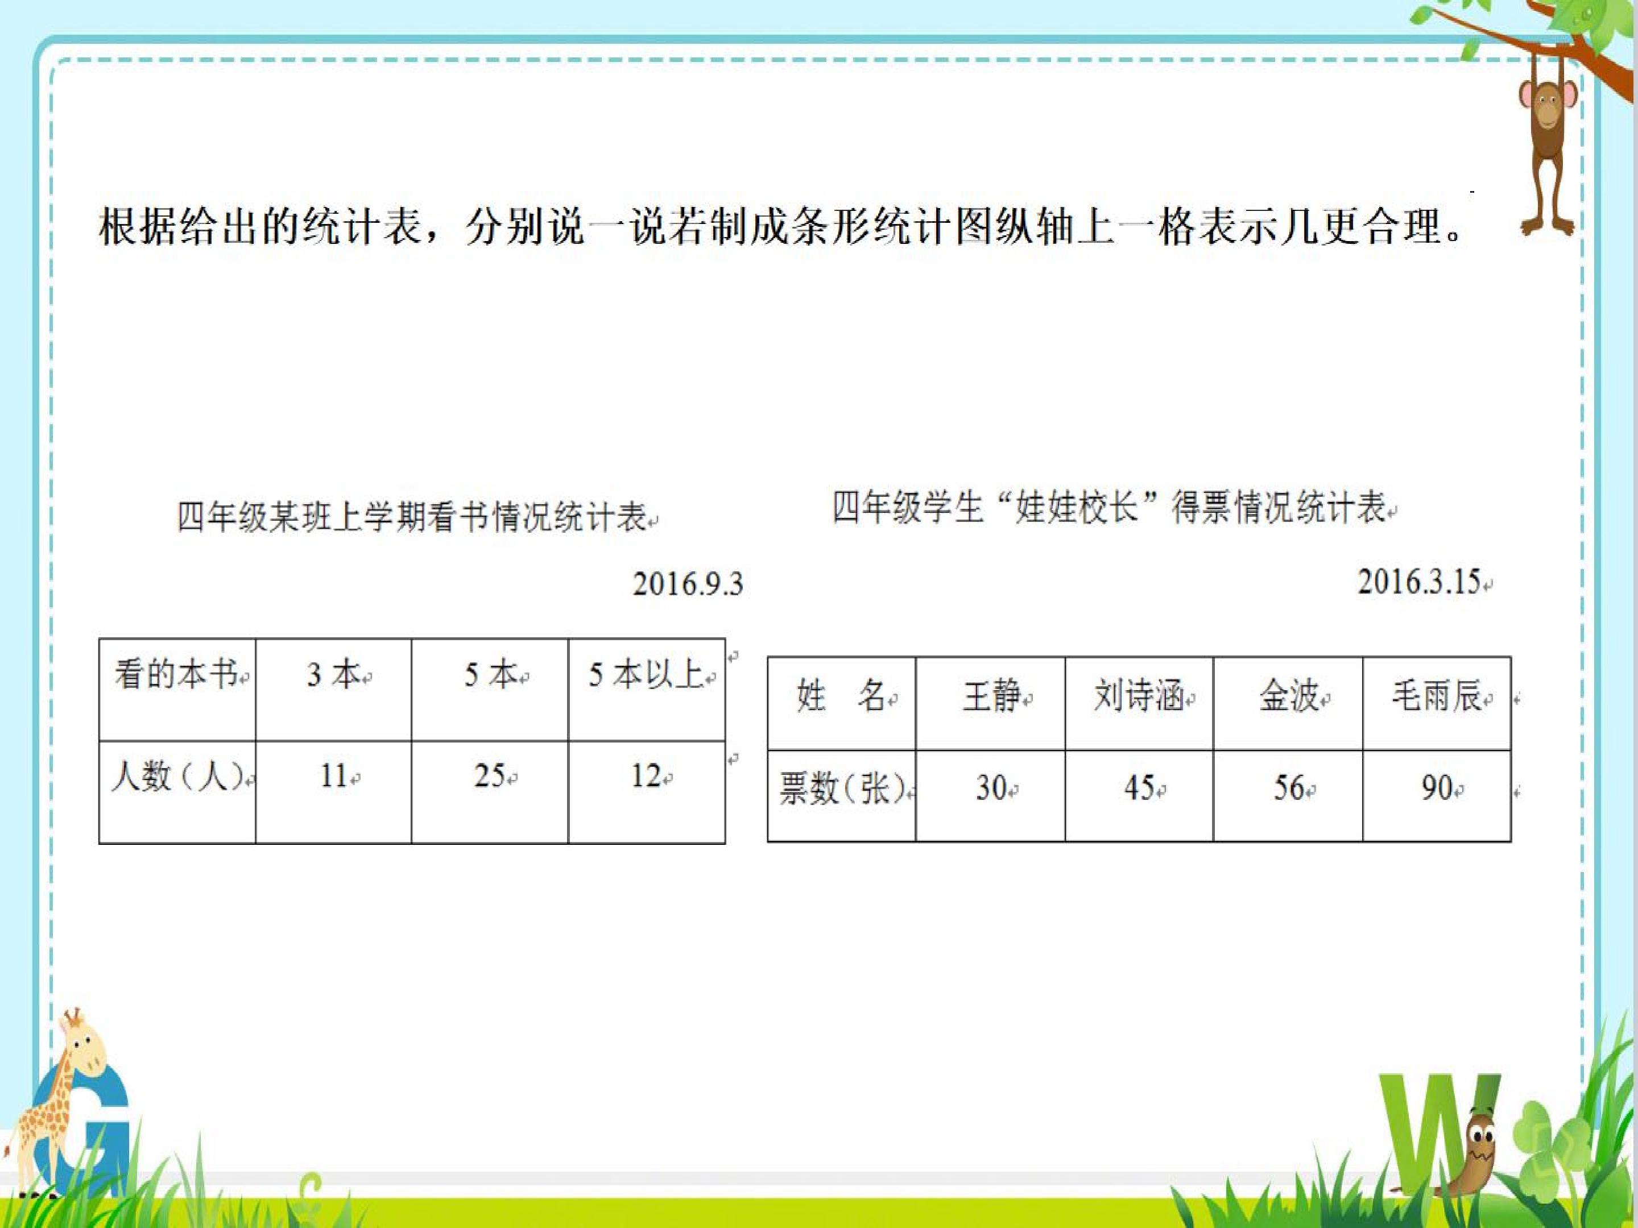Image resolution: width=1638 pixels, height=1228 pixels.
Task: Click the 票数（张） row label
Action: tap(842, 796)
